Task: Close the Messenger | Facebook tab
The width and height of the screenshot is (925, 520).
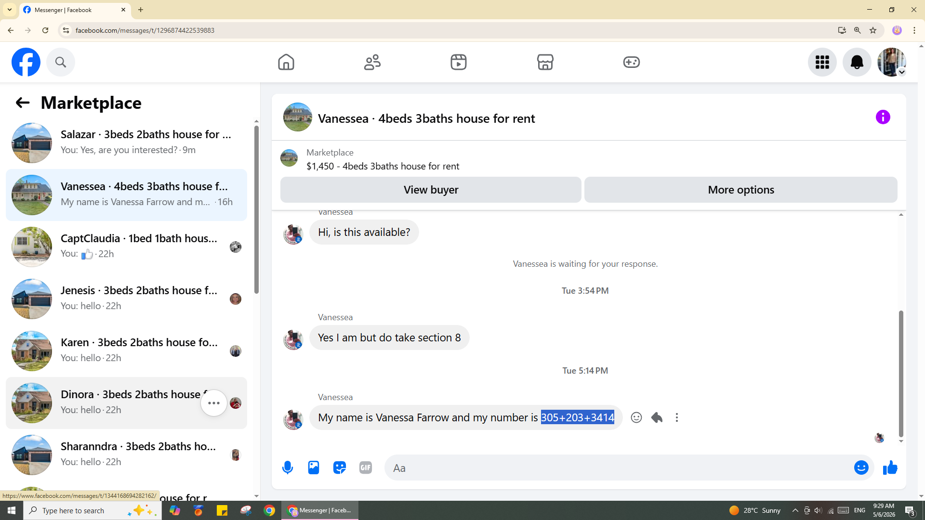Action: tap(123, 10)
